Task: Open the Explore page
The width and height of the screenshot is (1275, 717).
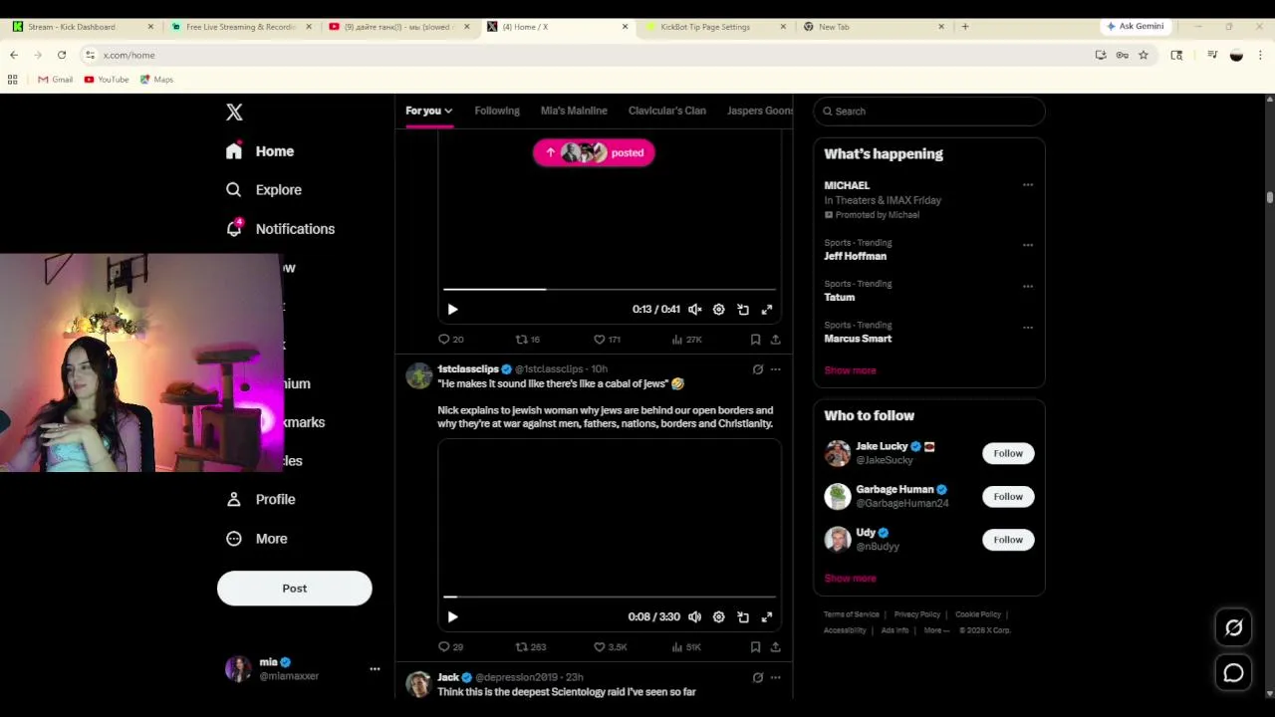Action: tap(263, 189)
